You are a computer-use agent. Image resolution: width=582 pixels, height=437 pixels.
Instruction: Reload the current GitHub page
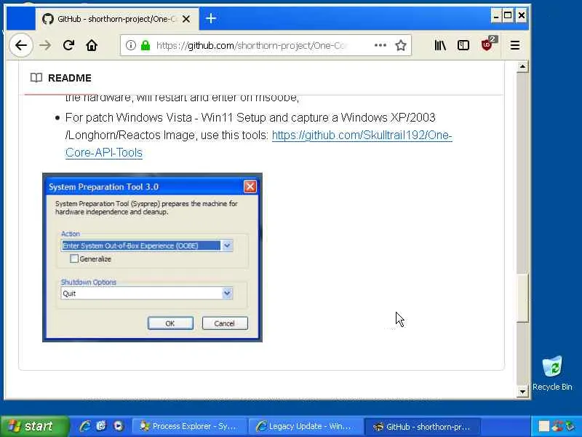[x=68, y=45]
